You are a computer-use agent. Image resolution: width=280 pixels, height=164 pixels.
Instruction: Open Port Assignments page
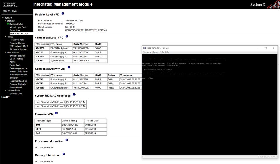coord(18,68)
